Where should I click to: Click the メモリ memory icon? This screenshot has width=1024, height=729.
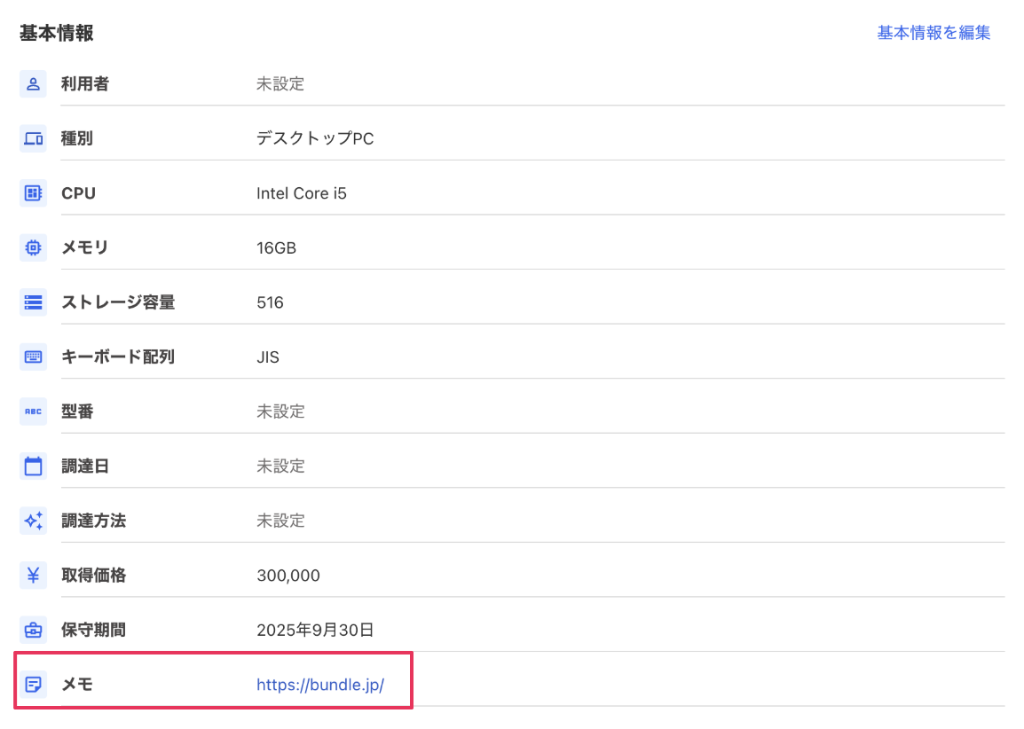[33, 247]
